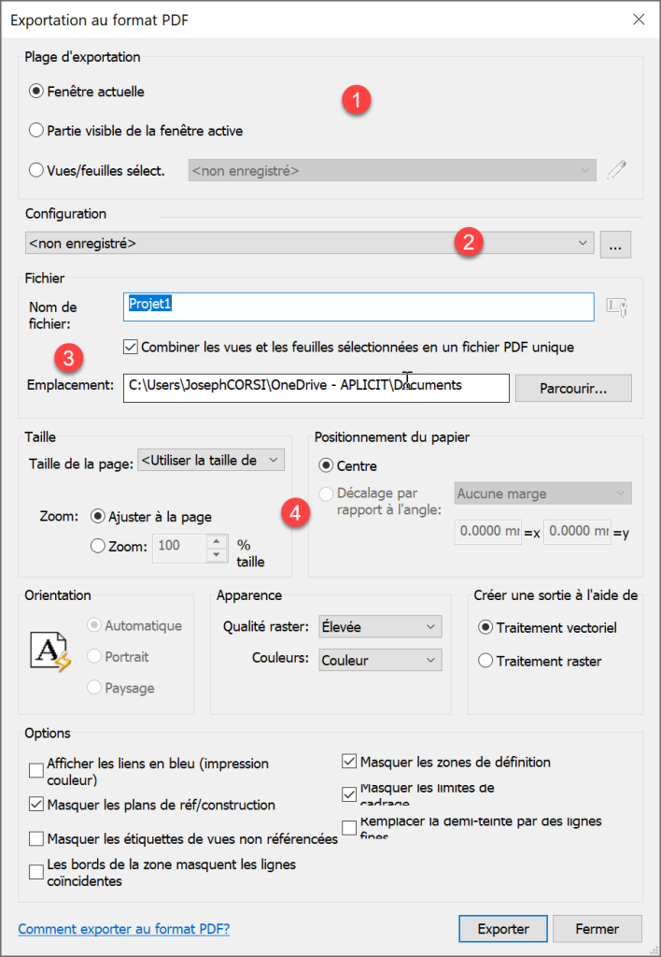Select the Vues/feuilles sélect. radio option
Screen dimensions: 661x957
pos(37,170)
